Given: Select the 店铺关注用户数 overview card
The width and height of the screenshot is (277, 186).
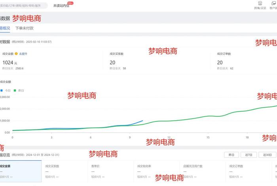Looking at the screenshot, I should pos(203,171).
